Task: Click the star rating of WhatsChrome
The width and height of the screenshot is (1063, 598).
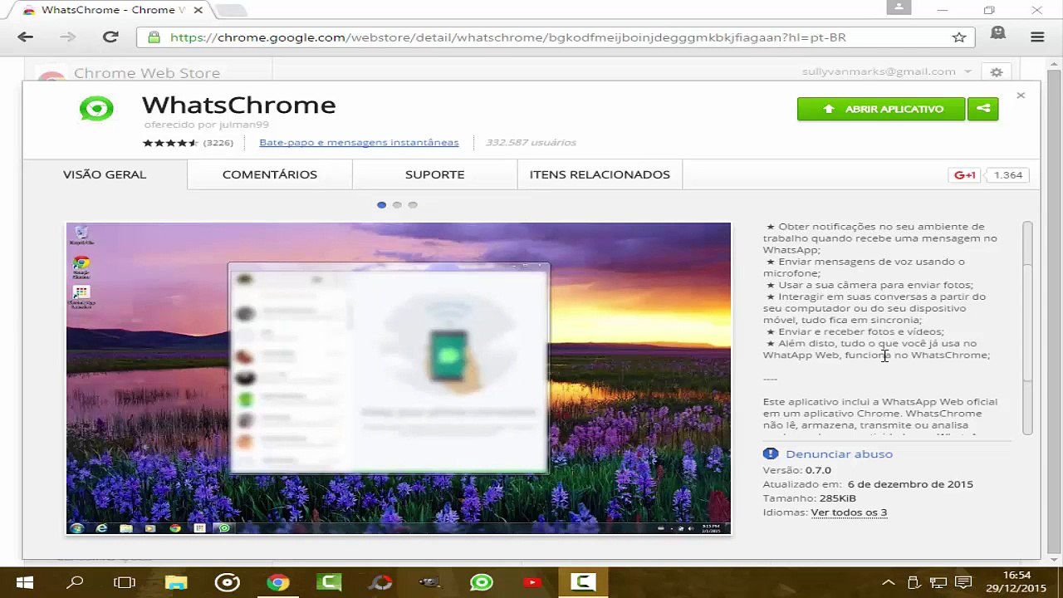Action: 169,143
